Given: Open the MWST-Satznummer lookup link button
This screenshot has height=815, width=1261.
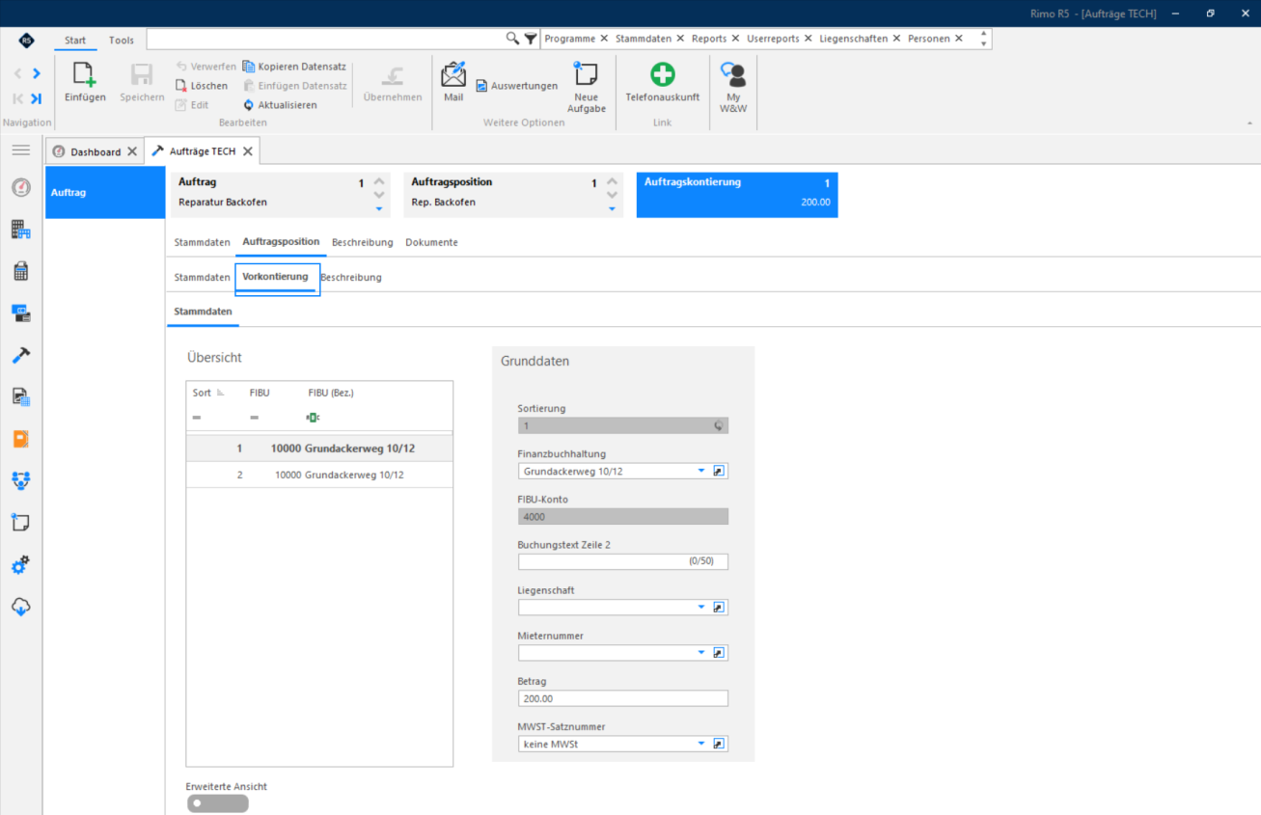Looking at the screenshot, I should (x=719, y=745).
